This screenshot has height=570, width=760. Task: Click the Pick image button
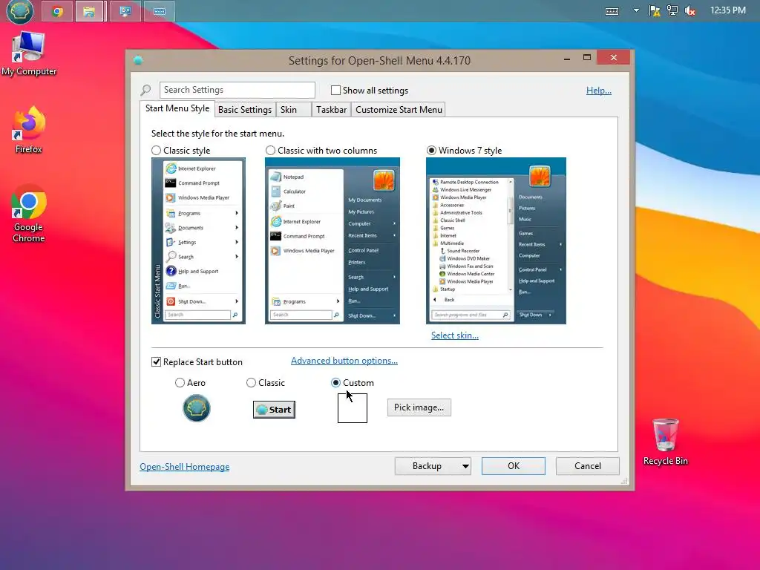(419, 407)
